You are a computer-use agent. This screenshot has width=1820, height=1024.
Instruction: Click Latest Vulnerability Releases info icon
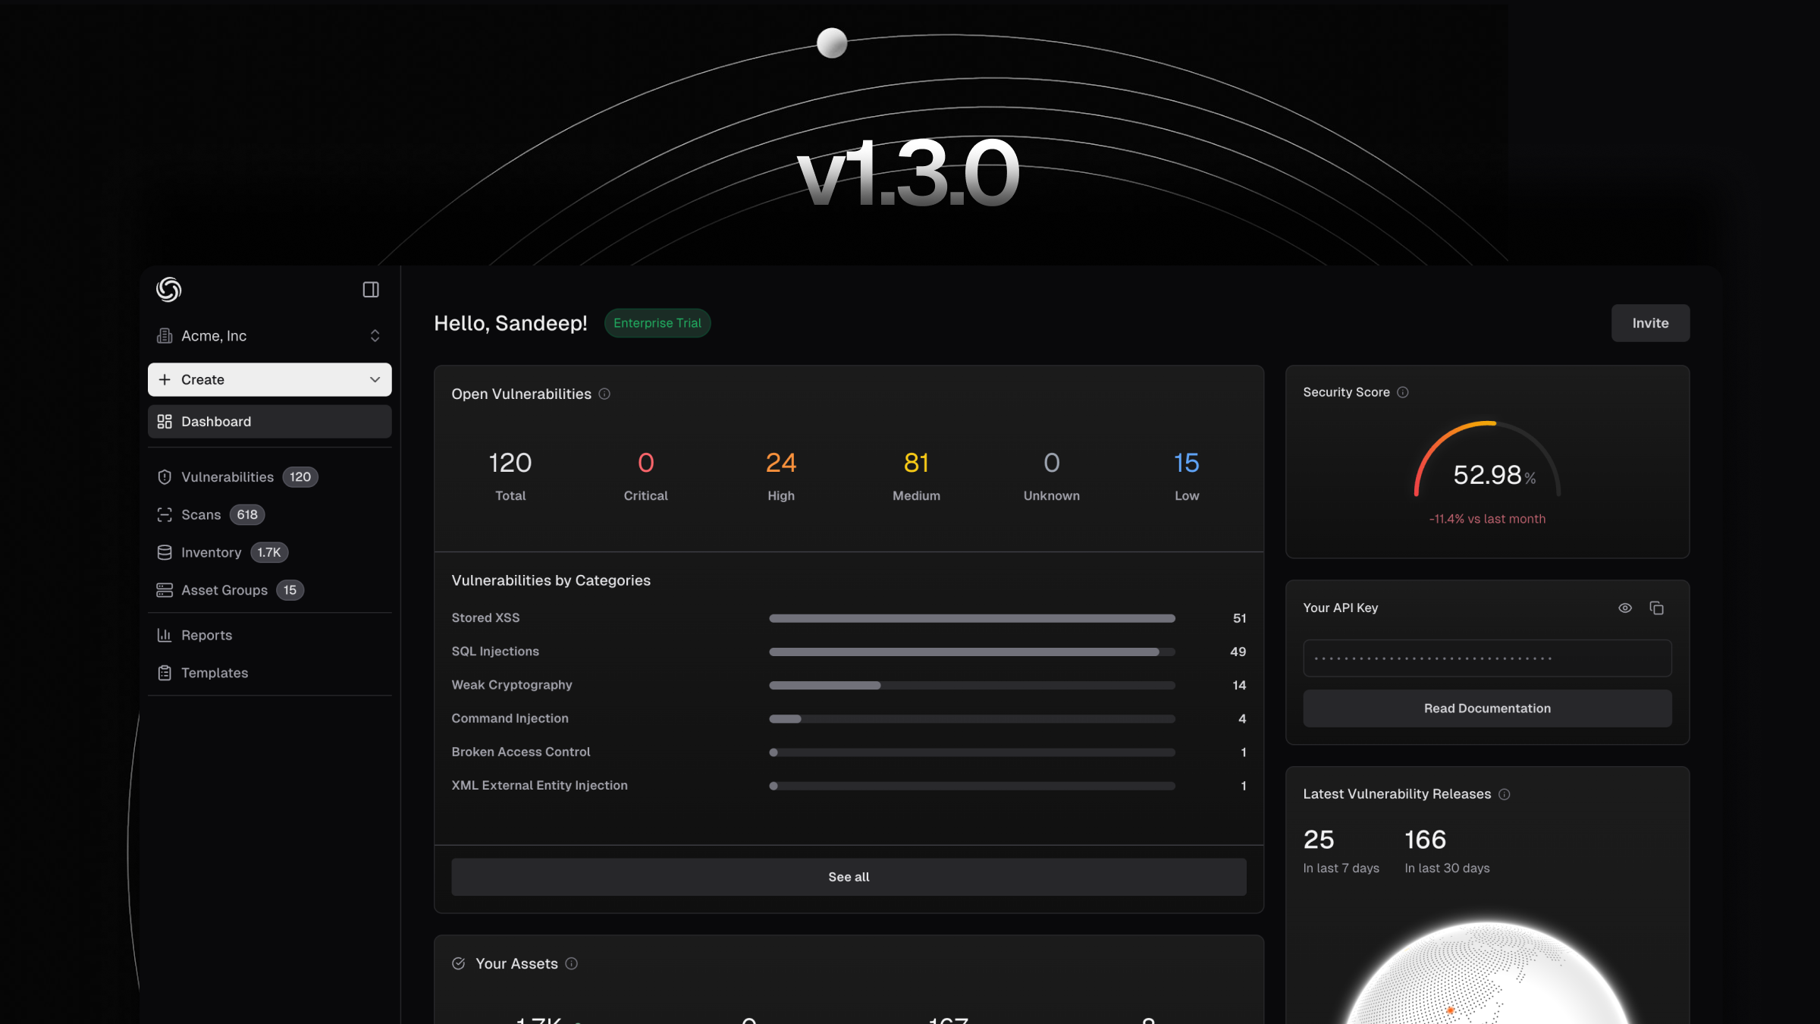[x=1505, y=794]
